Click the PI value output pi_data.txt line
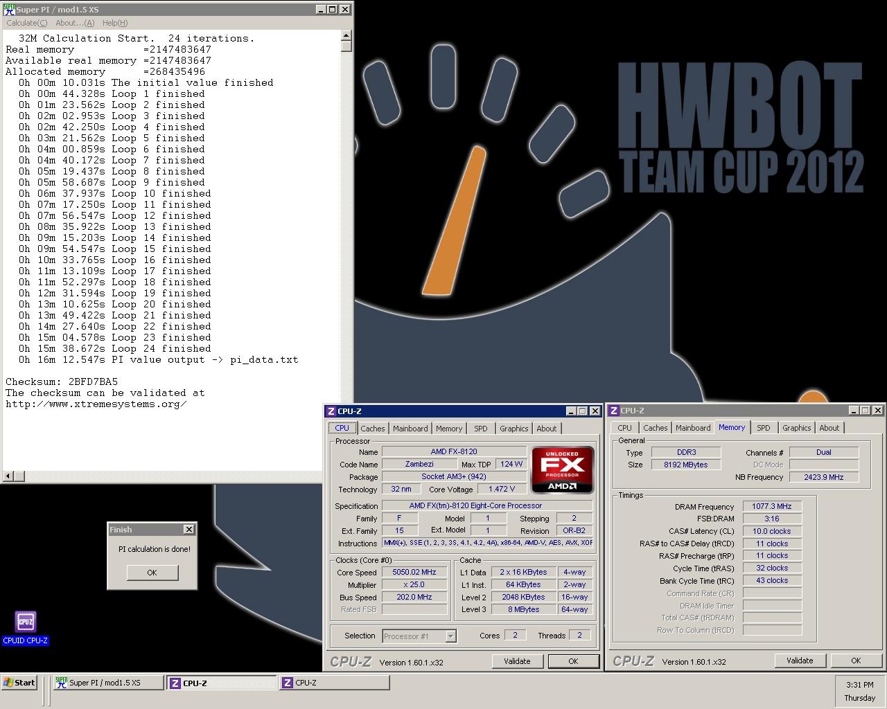 pos(159,360)
